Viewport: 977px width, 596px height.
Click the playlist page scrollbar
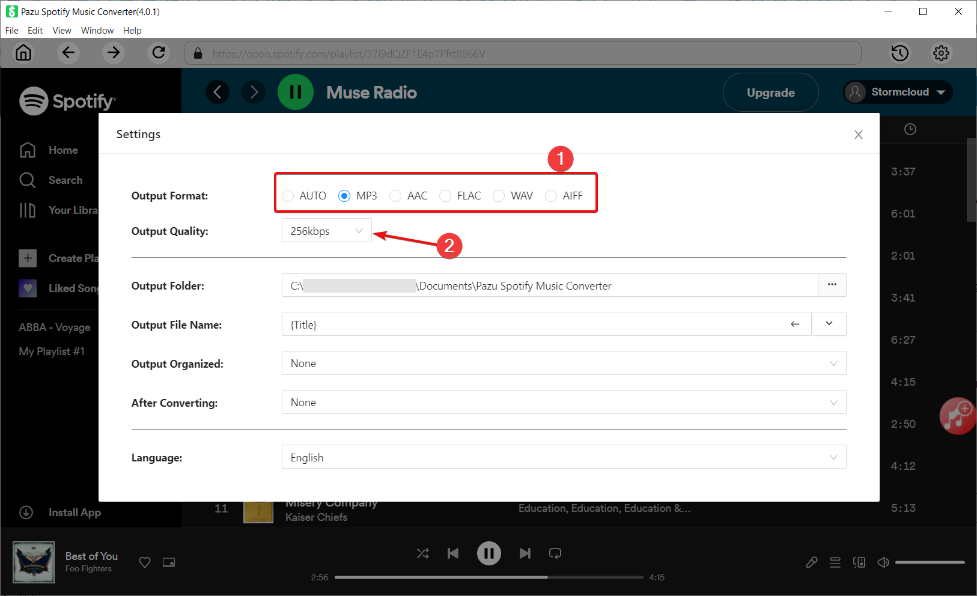pyautogui.click(x=972, y=180)
